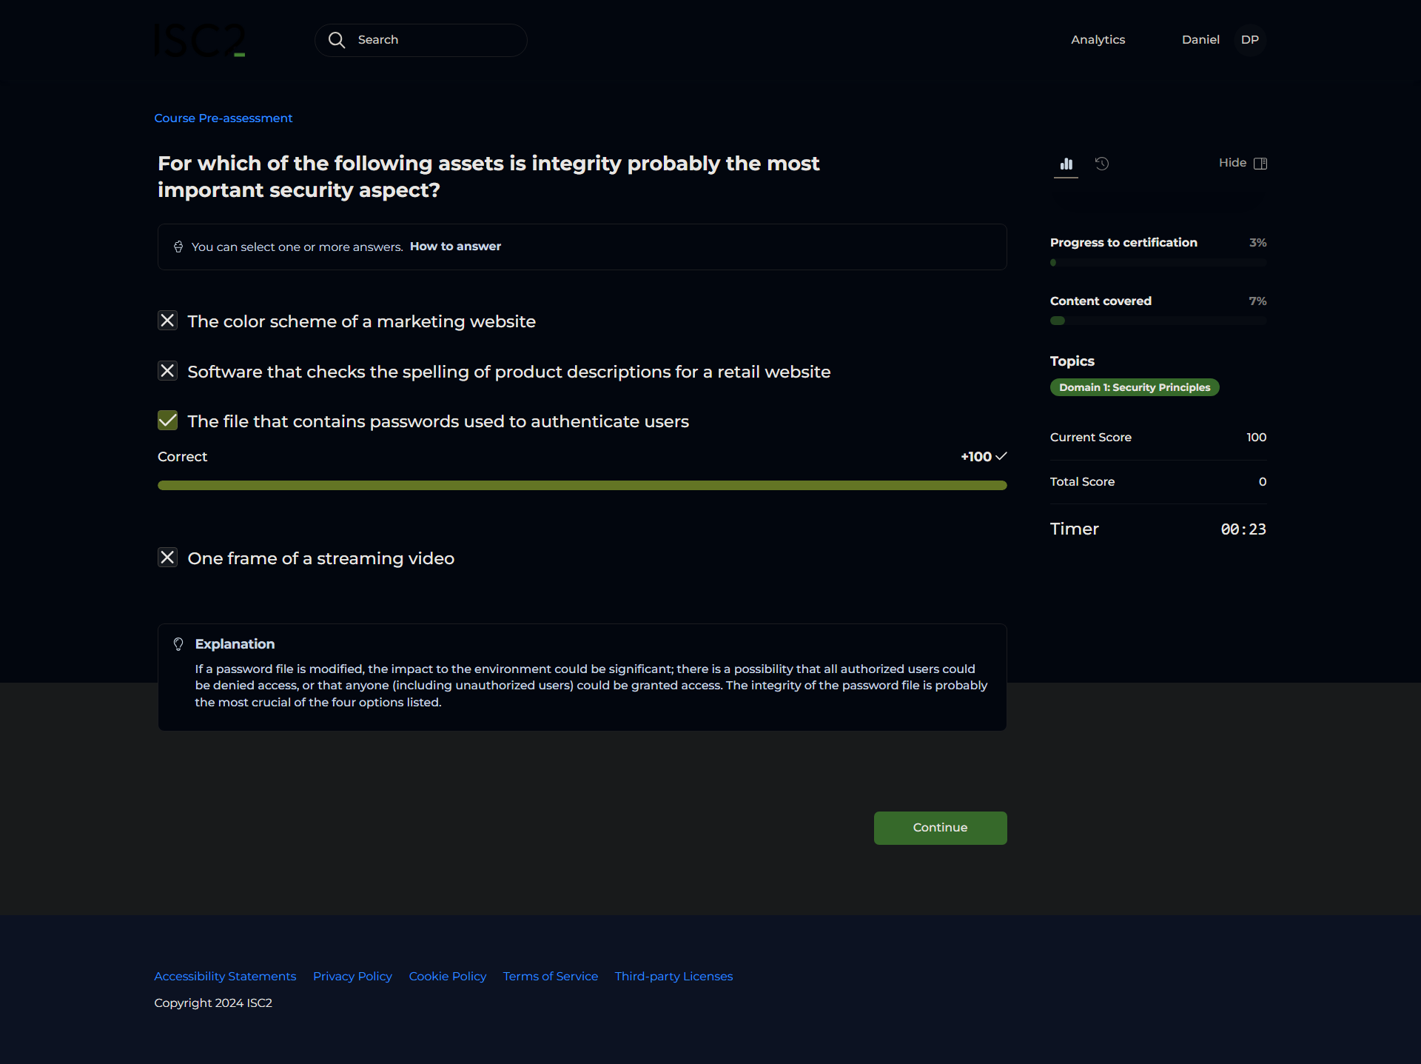Click the DP user avatar
1421x1064 pixels.
click(x=1249, y=40)
